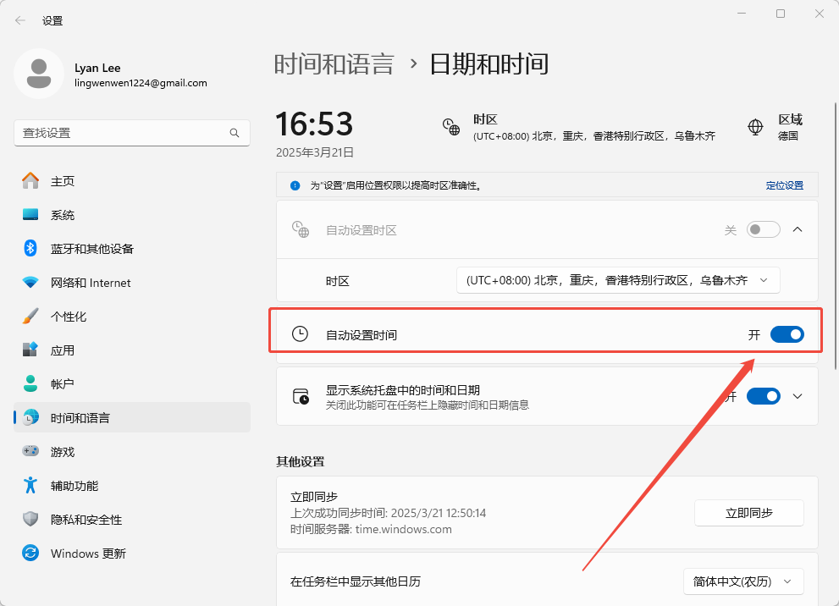
Task: Open 帐户 category label
Action: (63, 384)
